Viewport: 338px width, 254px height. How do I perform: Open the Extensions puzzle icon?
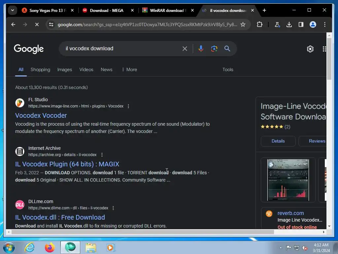260,24
